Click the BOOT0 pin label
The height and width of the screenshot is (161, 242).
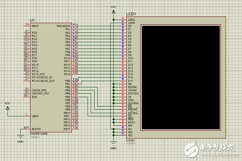click(x=36, y=129)
